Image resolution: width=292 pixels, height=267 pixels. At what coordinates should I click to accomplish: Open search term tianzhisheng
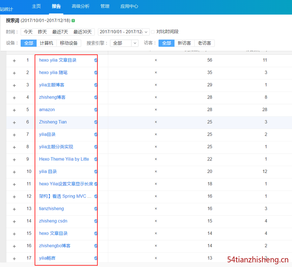[x=52, y=209]
